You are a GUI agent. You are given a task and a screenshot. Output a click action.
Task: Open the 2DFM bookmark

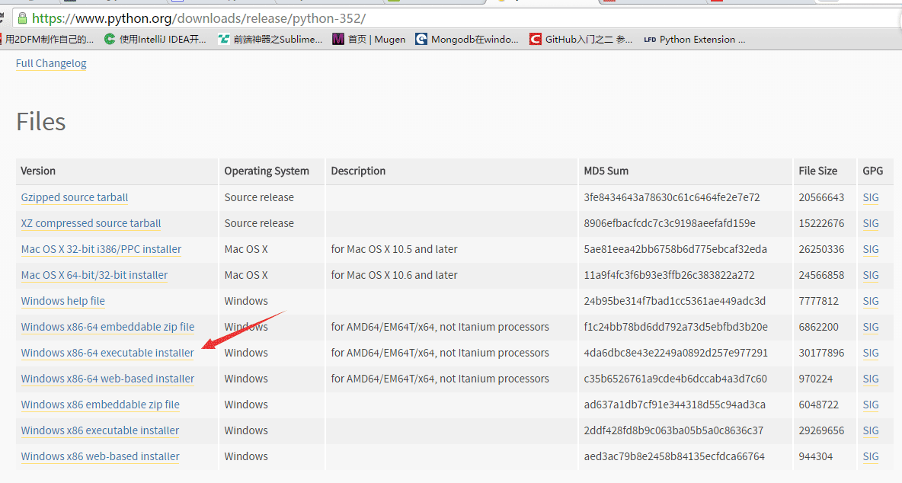pyautogui.click(x=47, y=39)
